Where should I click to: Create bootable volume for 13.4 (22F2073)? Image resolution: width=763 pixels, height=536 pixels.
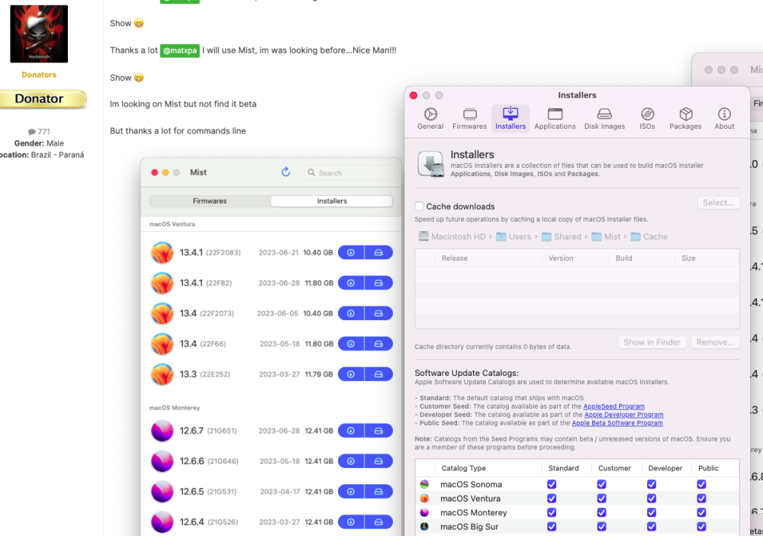(378, 313)
